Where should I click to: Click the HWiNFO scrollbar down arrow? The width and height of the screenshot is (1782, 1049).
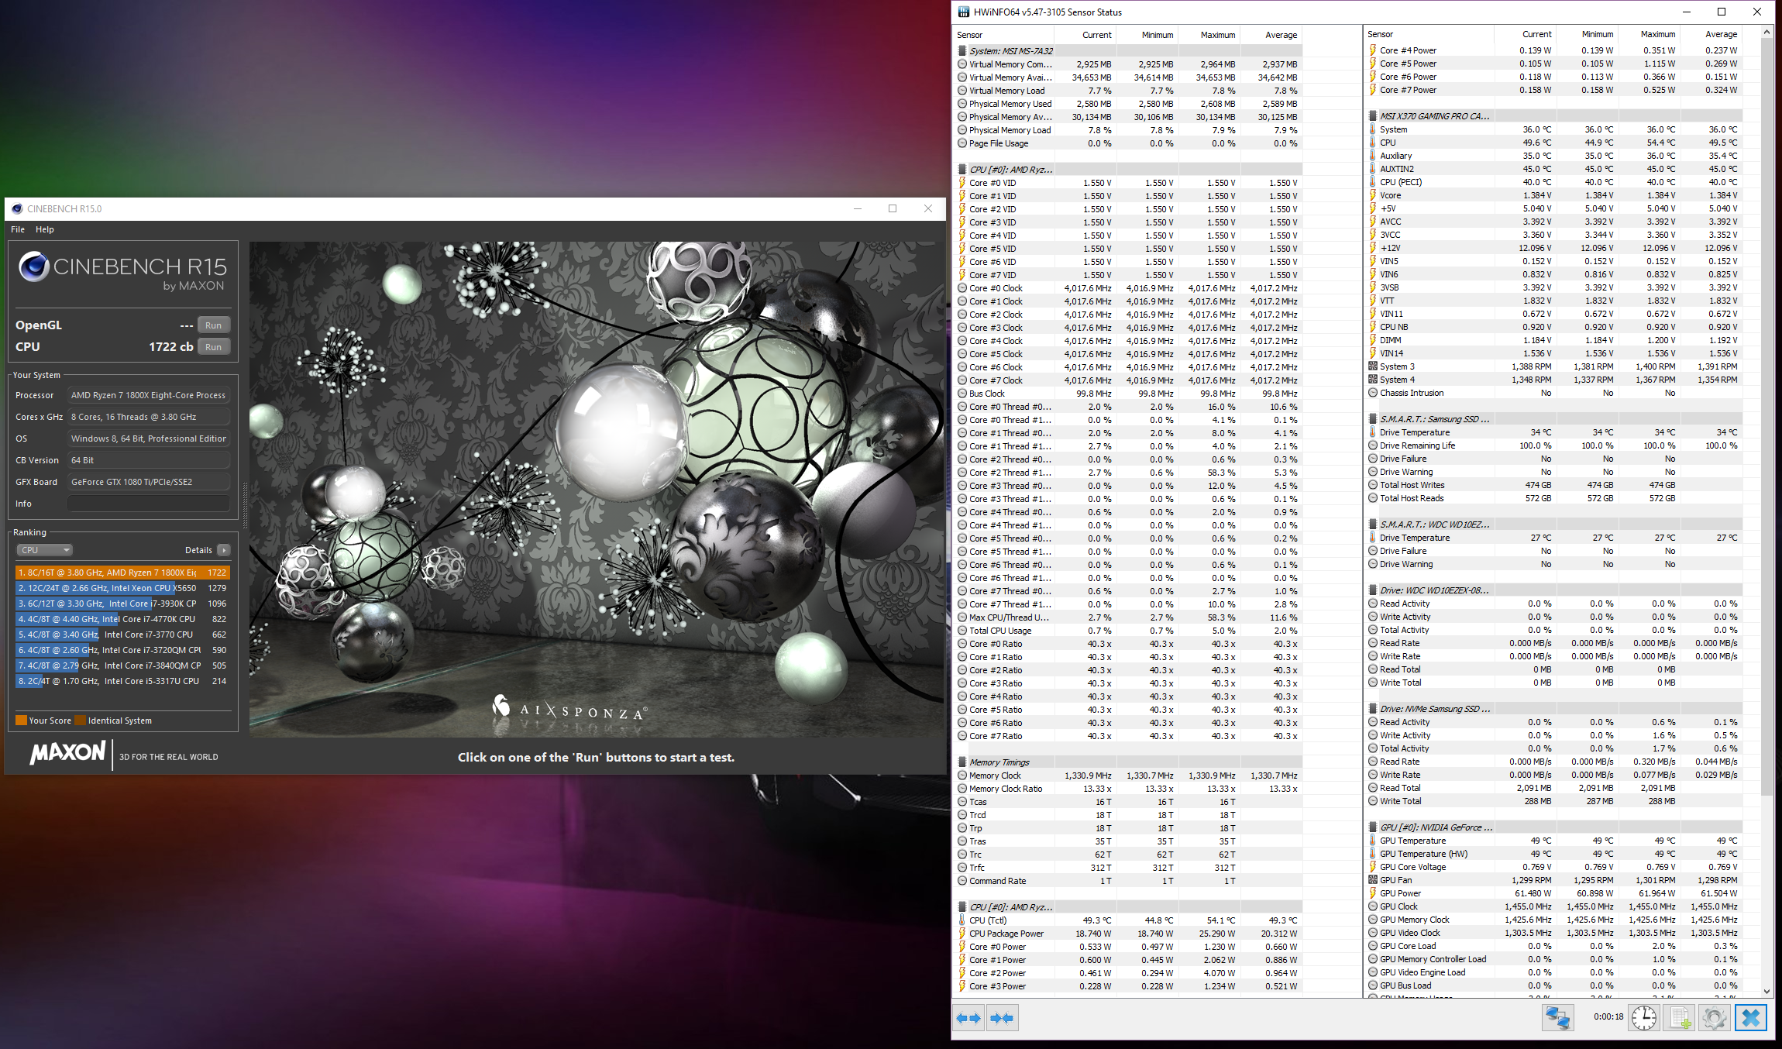pos(1767,991)
